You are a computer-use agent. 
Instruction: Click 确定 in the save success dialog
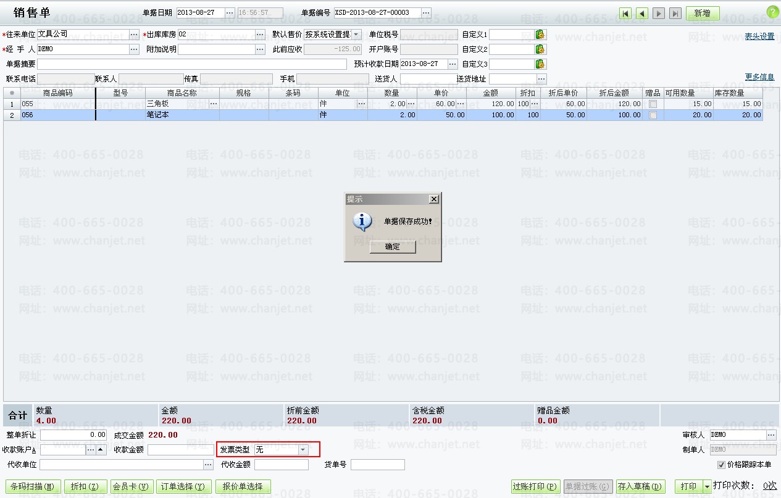393,247
